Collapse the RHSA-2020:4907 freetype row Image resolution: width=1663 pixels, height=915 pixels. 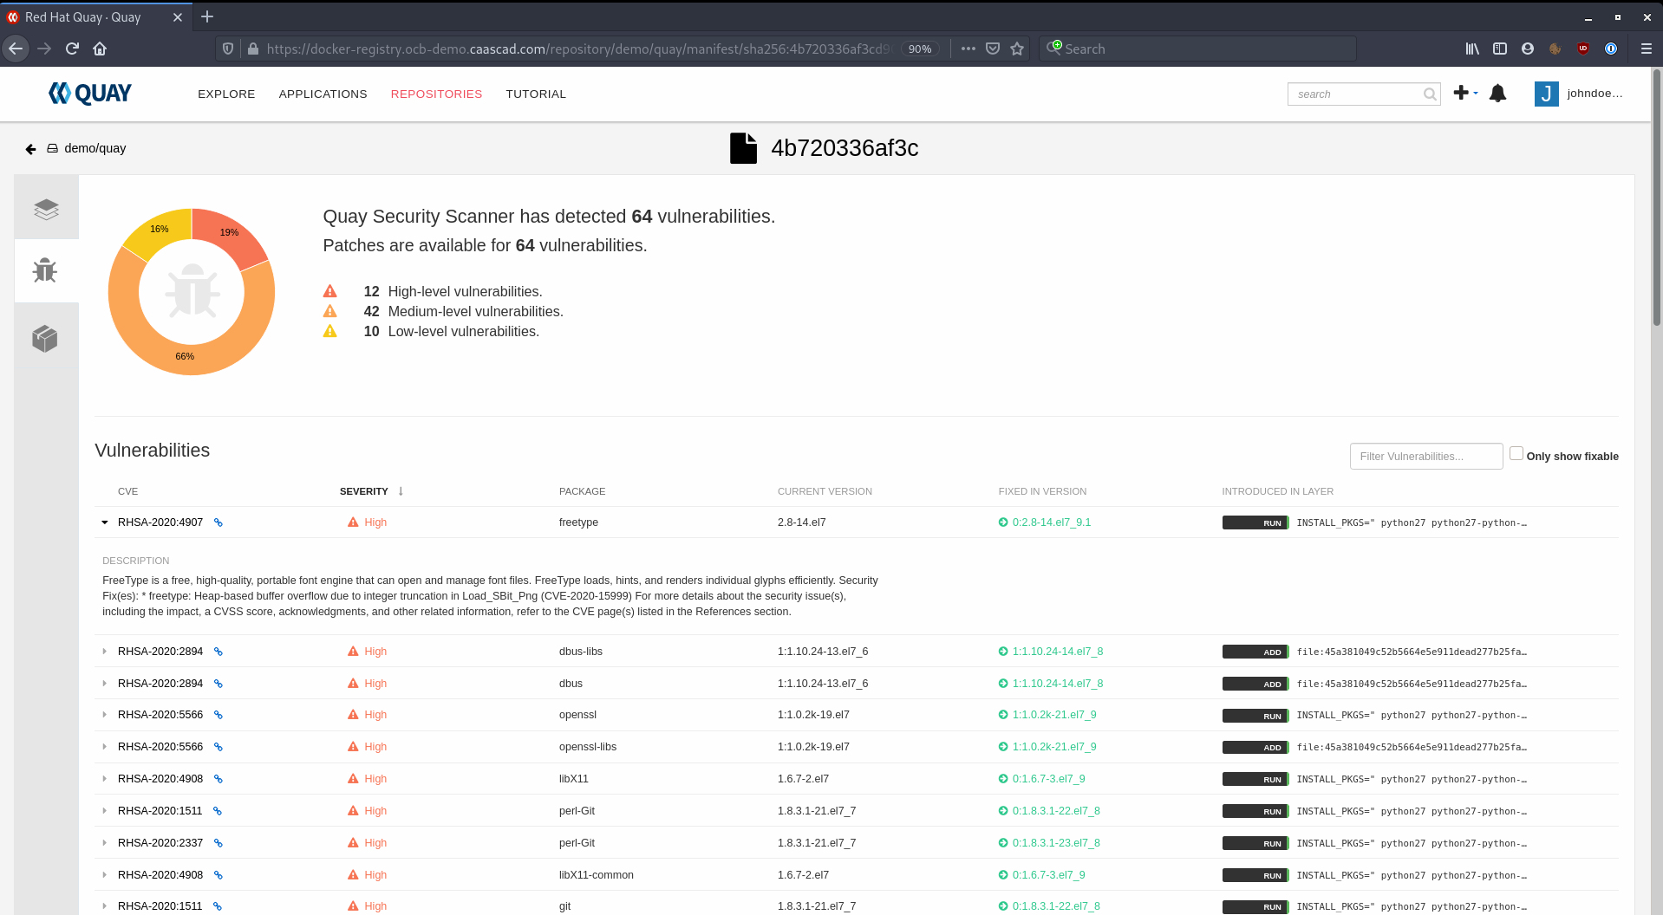click(x=105, y=522)
